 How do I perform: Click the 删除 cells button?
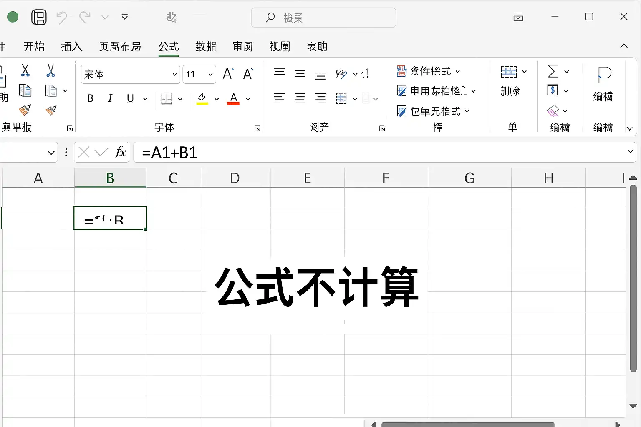click(510, 81)
